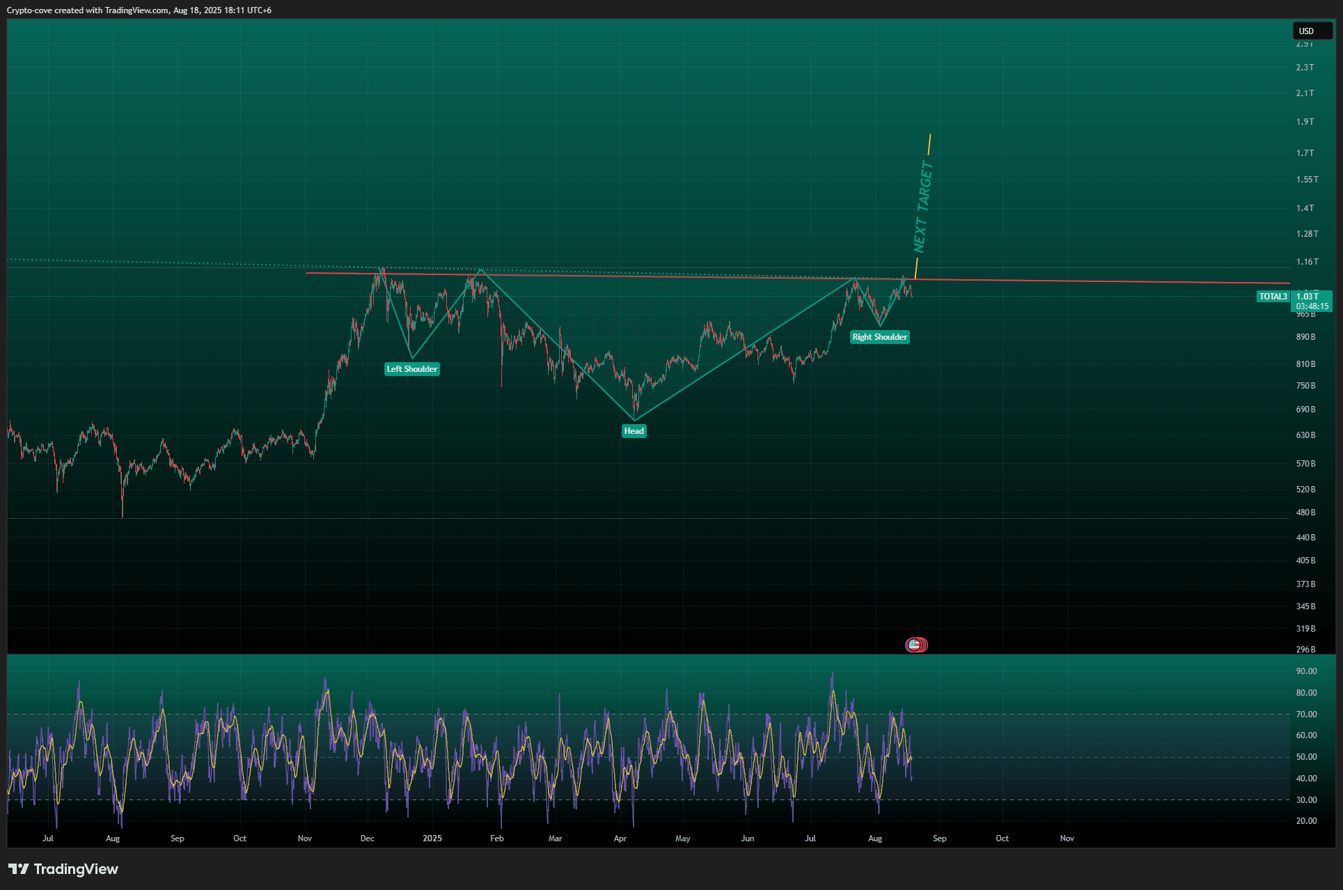Select the Left Shoulder label
This screenshot has height=890, width=1343.
coord(411,369)
